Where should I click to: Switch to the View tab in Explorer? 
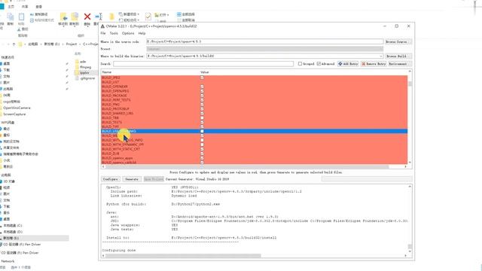[x=38, y=7]
